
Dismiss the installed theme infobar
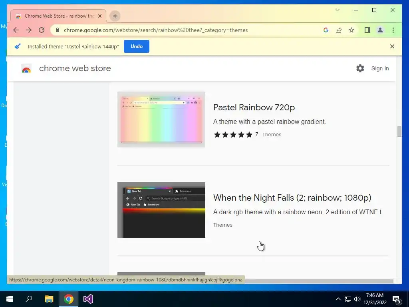(392, 46)
